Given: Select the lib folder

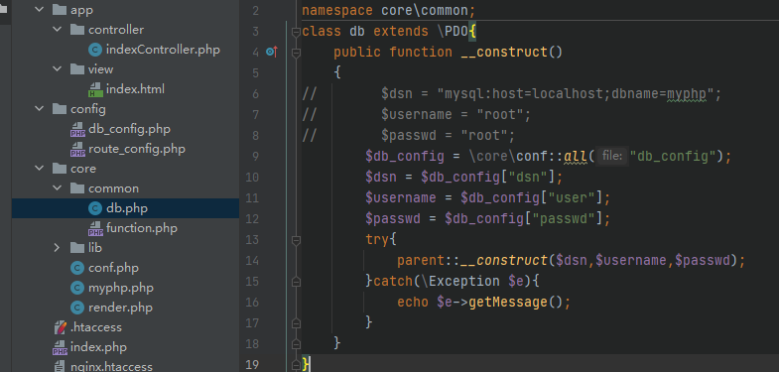Looking at the screenshot, I should [95, 248].
